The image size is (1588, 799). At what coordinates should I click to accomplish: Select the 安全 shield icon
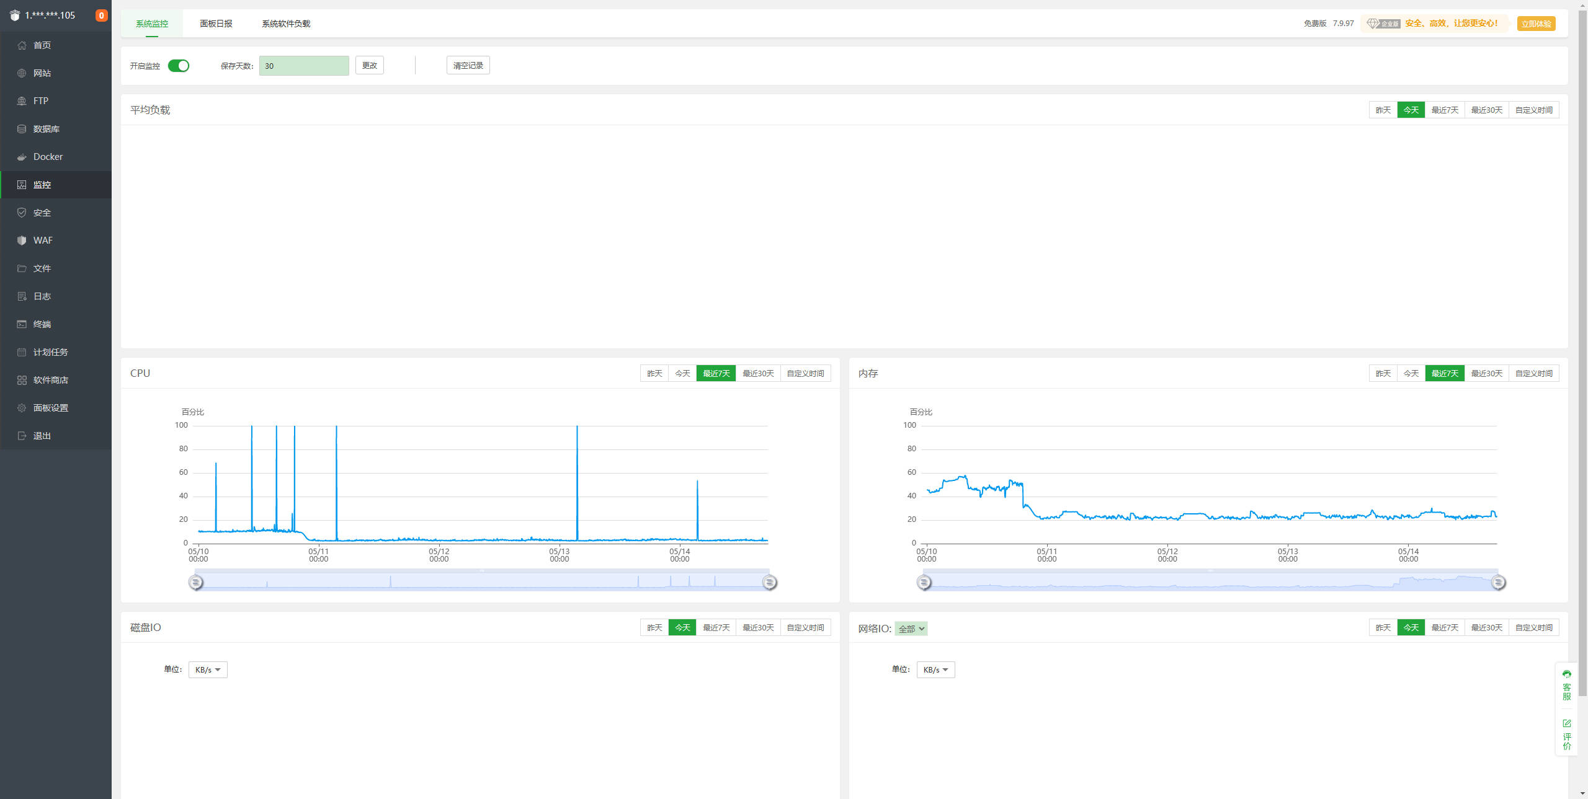[x=22, y=213]
